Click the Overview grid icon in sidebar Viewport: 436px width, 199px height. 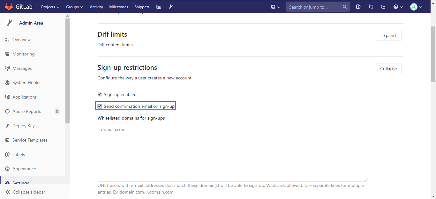pos(7,40)
